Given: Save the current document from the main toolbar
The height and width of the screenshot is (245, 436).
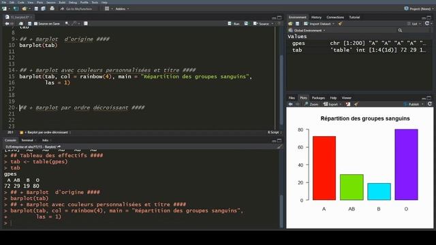Looking at the screenshot, I should click(36, 9).
